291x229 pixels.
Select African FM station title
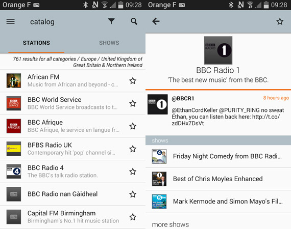point(43,77)
